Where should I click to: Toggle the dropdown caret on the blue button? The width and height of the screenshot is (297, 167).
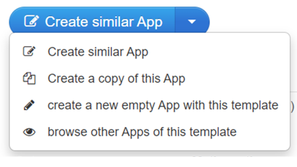click(x=192, y=22)
